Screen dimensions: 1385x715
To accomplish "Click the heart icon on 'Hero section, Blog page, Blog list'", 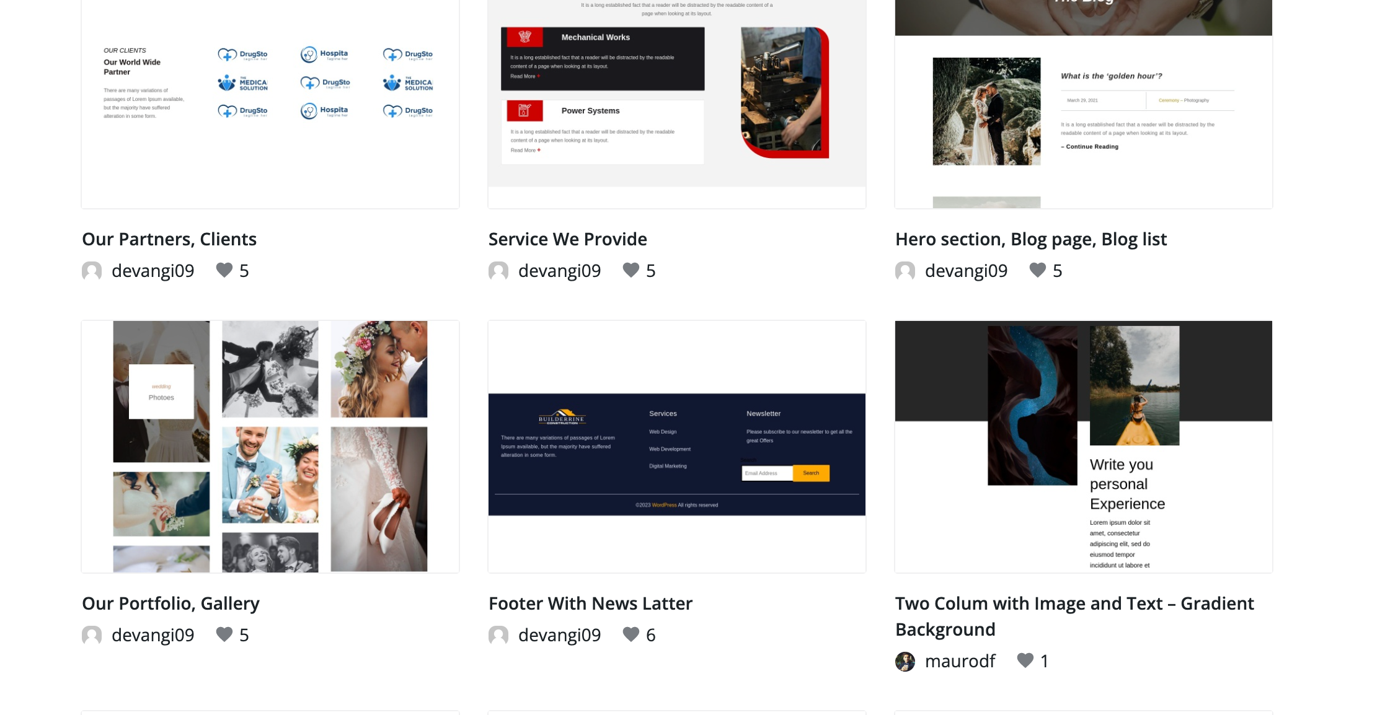I will pyautogui.click(x=1035, y=270).
